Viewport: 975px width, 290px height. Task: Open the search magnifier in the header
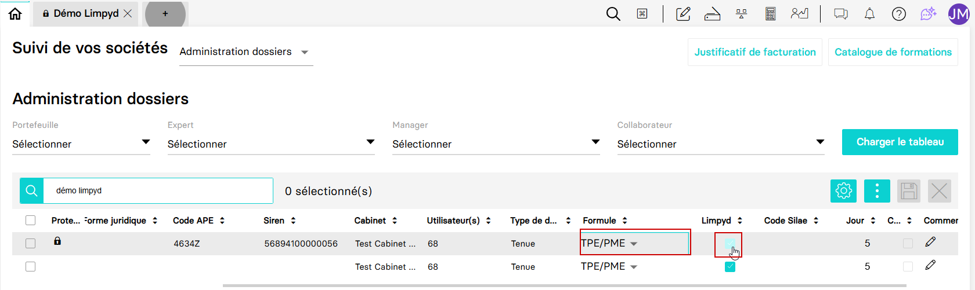tap(613, 13)
